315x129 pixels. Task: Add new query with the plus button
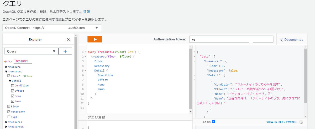[x=65, y=51]
